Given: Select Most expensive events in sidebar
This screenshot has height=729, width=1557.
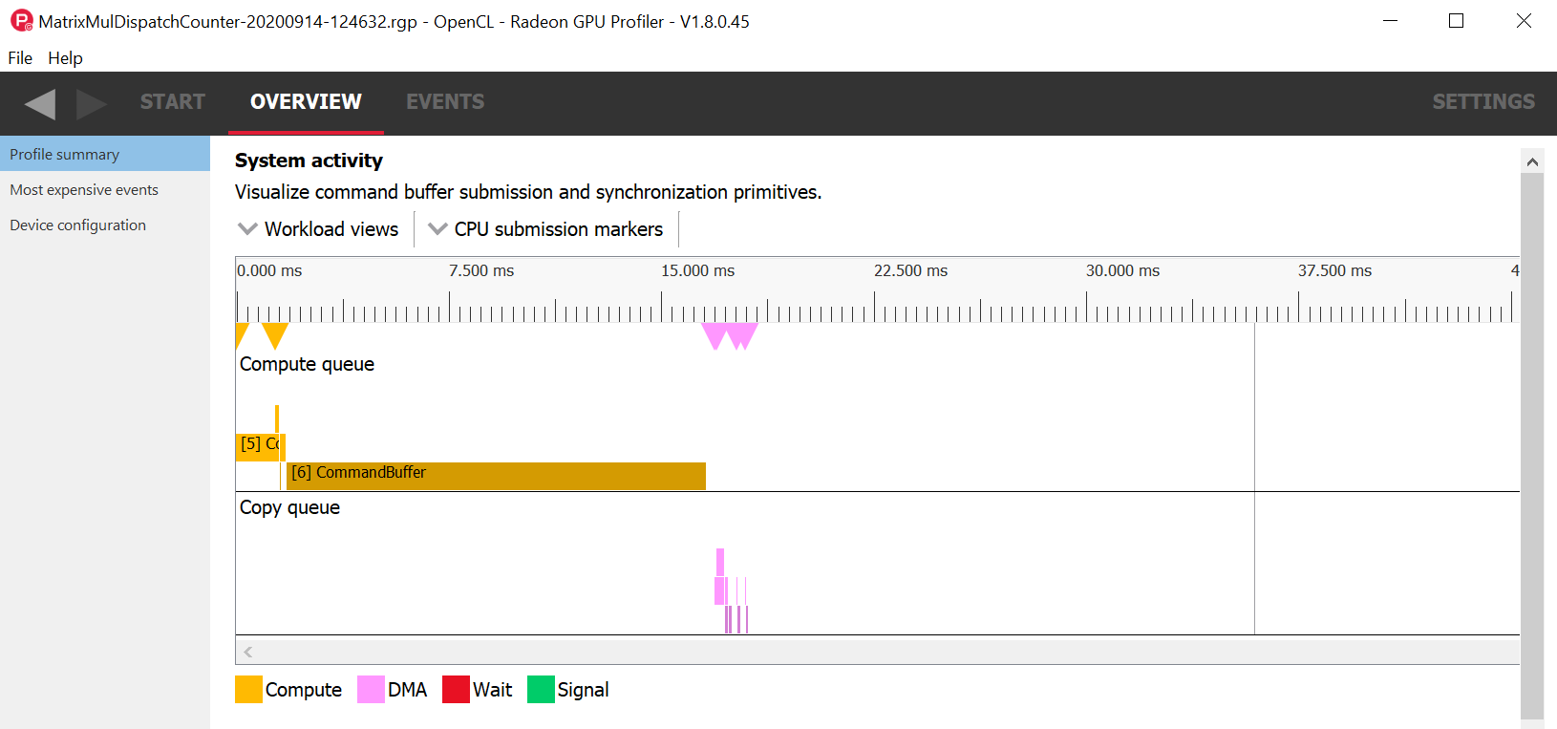Looking at the screenshot, I should (84, 190).
